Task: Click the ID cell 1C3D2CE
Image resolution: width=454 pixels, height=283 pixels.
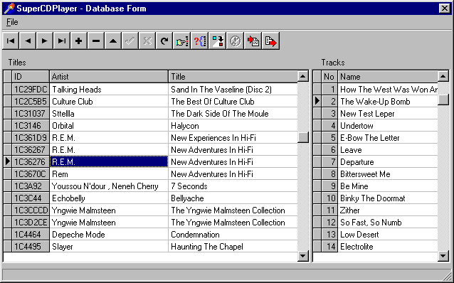Action: [x=31, y=223]
